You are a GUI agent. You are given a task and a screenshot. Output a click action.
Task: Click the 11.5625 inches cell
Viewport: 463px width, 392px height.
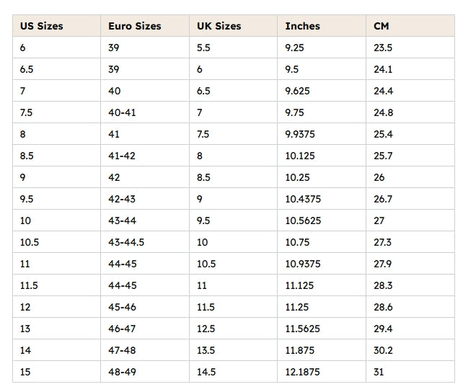(x=322, y=329)
